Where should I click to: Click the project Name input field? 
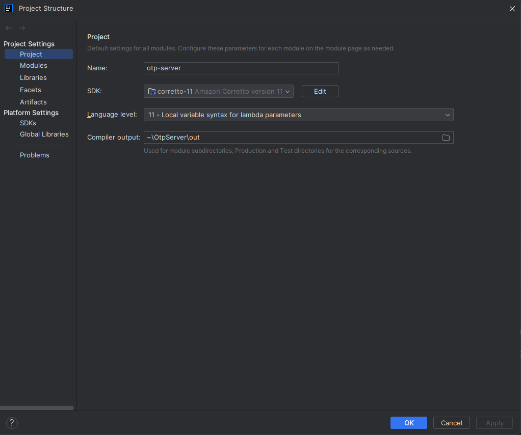click(241, 68)
